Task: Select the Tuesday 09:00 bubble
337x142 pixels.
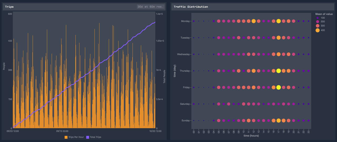Action: [x=239, y=38]
